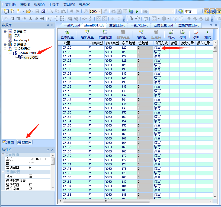Switch to the 画面 panel tab
The width and height of the screenshot is (221, 207).
[8, 142]
